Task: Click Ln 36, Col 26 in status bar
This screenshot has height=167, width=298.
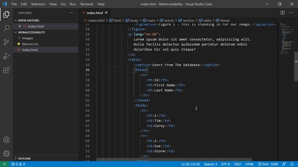Action: click(190, 164)
